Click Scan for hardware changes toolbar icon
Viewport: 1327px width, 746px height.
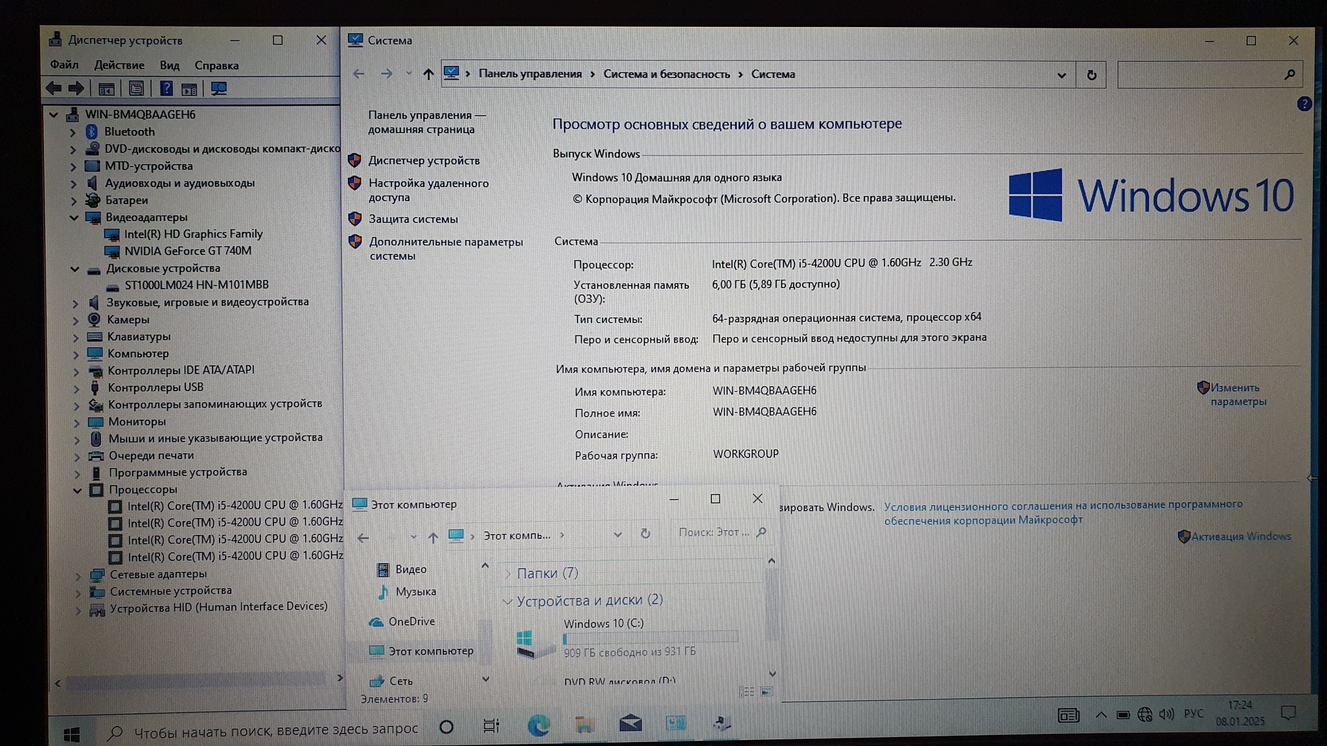click(x=219, y=89)
